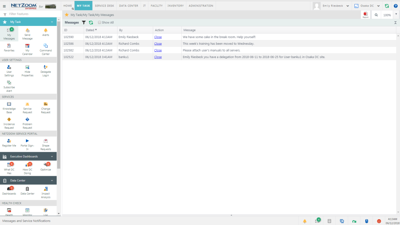Select MY TASK tab
Viewport: 400px width, 225px height.
tap(84, 6)
